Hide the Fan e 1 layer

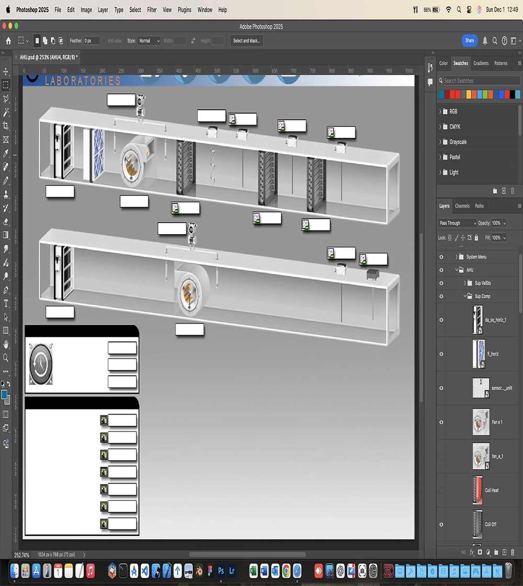[x=441, y=422]
